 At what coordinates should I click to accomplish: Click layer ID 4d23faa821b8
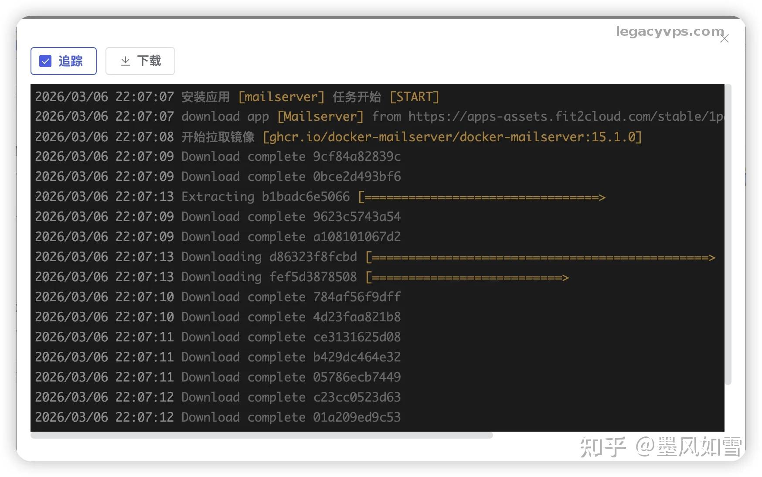point(357,317)
